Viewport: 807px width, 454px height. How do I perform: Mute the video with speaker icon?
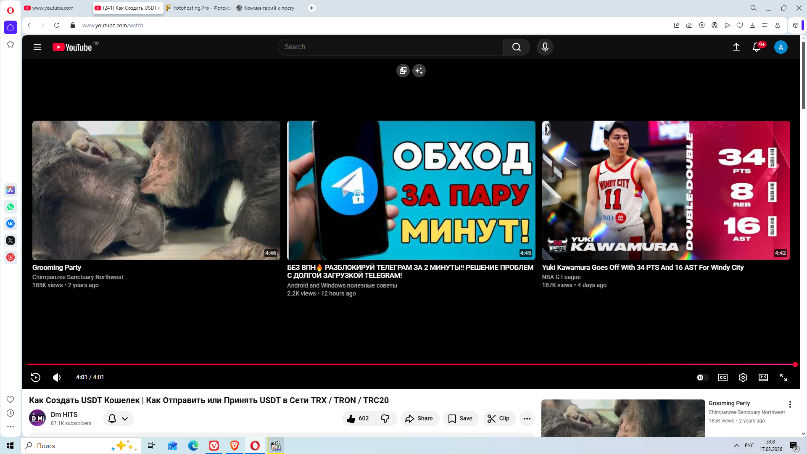57,377
